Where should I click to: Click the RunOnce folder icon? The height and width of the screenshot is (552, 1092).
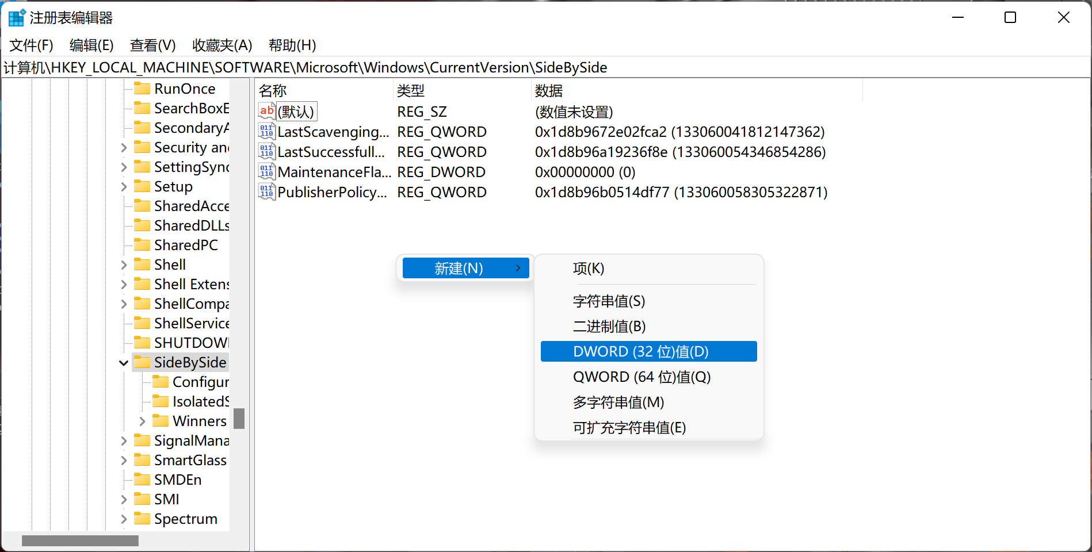pyautogui.click(x=142, y=88)
